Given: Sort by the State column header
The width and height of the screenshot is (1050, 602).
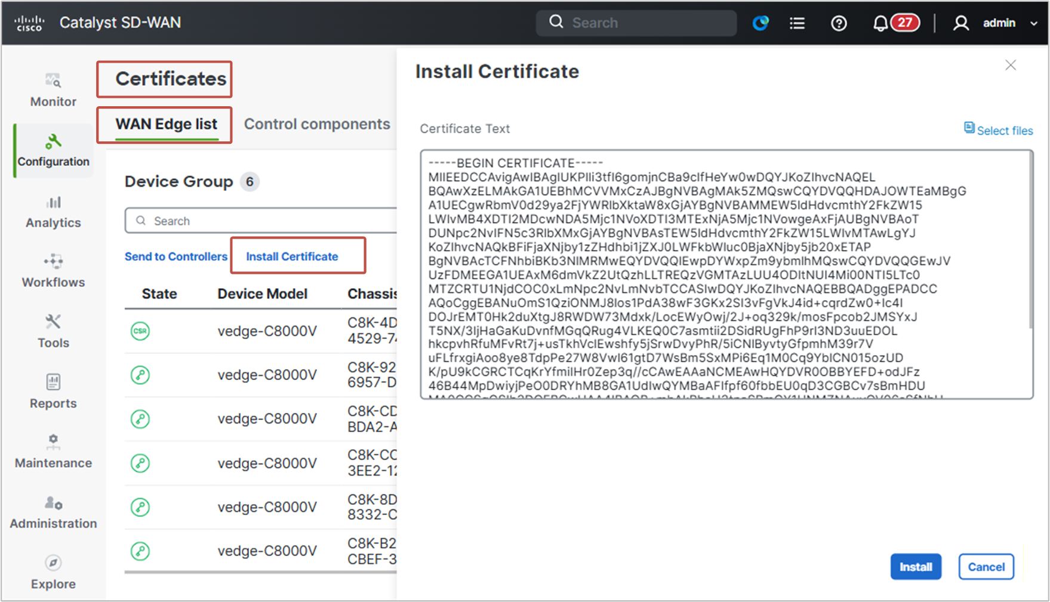Looking at the screenshot, I should pyautogui.click(x=159, y=294).
